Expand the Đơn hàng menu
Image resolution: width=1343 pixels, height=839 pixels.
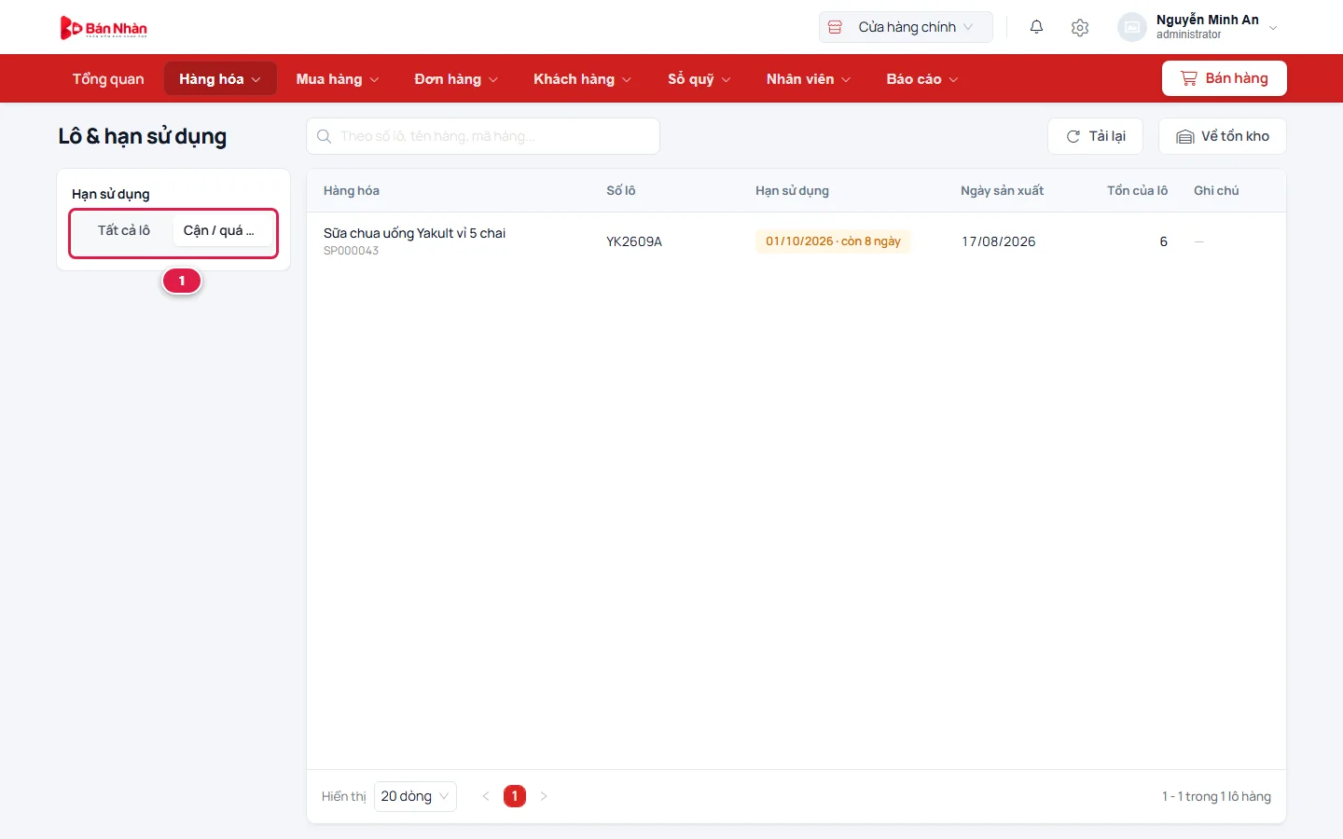pyautogui.click(x=456, y=78)
